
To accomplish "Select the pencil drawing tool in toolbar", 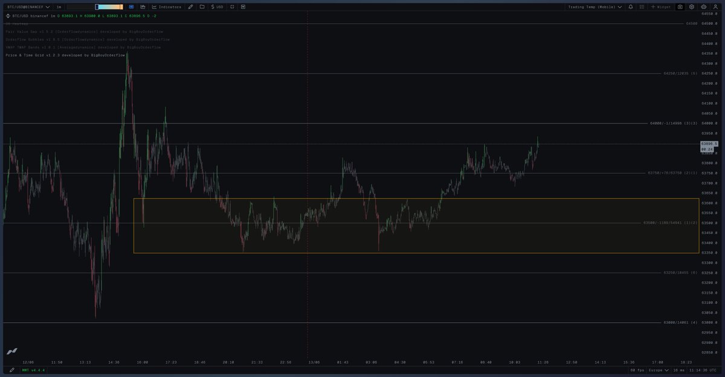I will [191, 7].
